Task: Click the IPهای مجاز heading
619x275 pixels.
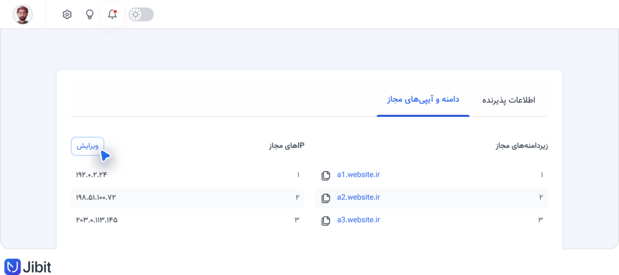Action: (x=286, y=146)
